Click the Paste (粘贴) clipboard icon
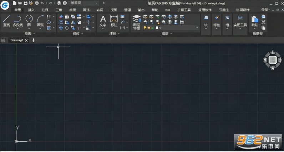 point(255,21)
